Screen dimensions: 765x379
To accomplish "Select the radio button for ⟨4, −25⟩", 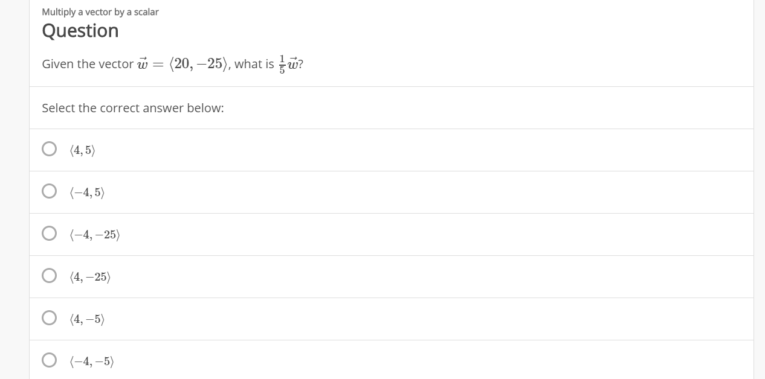I will [x=49, y=275].
